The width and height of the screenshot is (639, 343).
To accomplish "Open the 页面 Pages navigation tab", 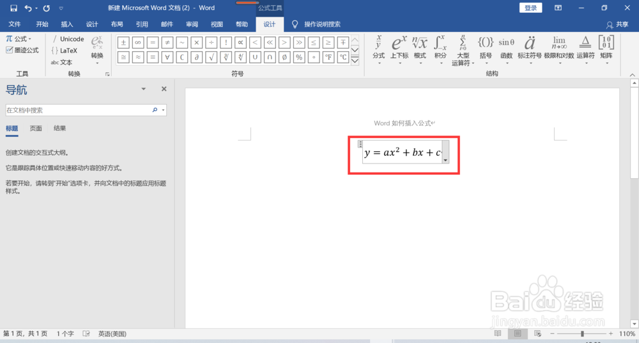I will point(36,128).
